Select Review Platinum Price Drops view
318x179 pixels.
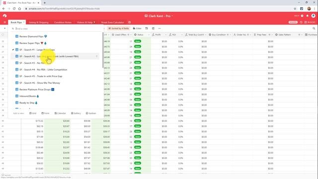point(55,89)
